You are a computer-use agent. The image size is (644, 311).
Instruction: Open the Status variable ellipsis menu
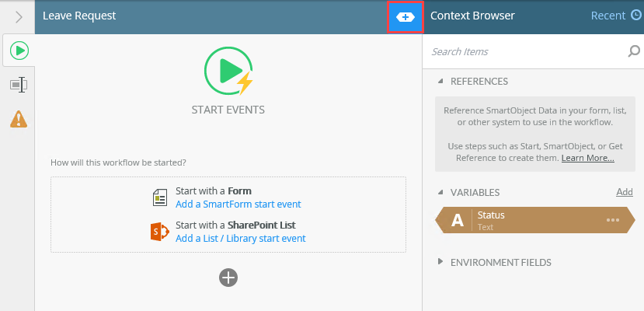pyautogui.click(x=613, y=221)
